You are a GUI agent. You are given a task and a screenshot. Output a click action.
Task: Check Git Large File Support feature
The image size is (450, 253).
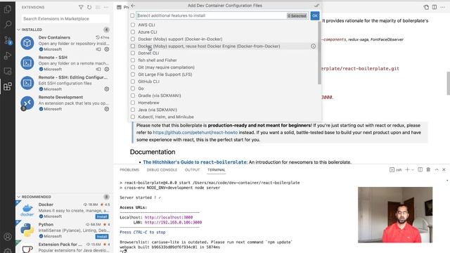tap(133, 74)
